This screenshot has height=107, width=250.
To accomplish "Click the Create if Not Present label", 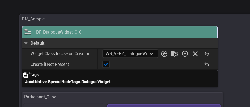I will click(x=50, y=64).
